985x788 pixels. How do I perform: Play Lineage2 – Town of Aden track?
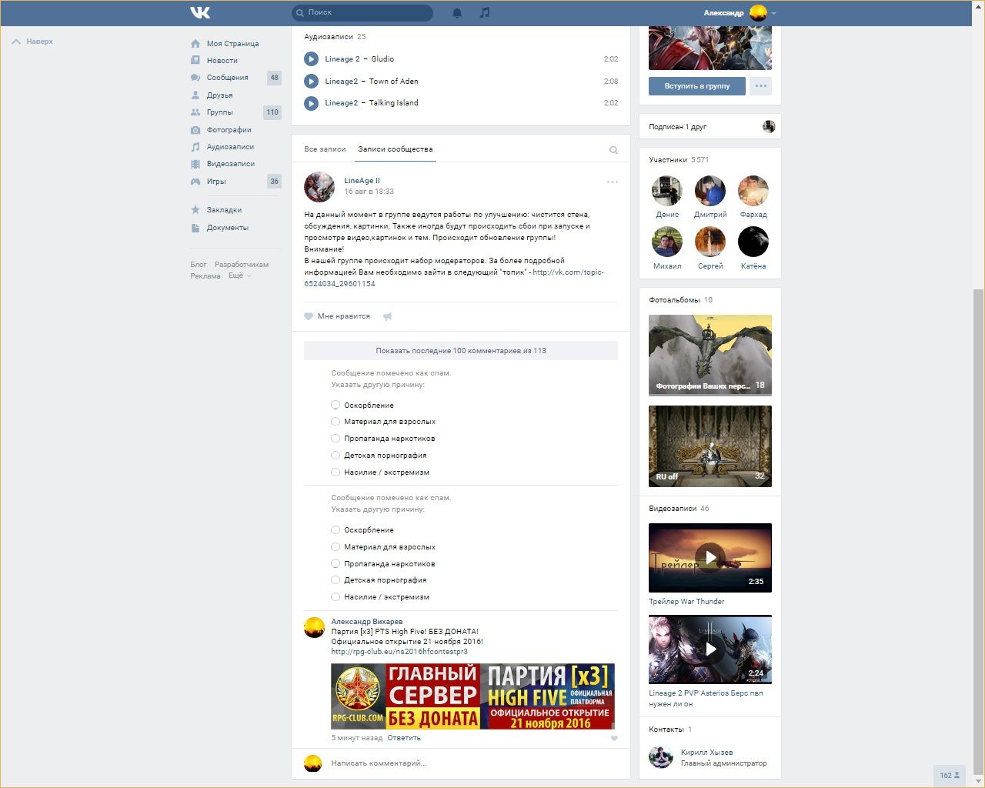[x=311, y=81]
